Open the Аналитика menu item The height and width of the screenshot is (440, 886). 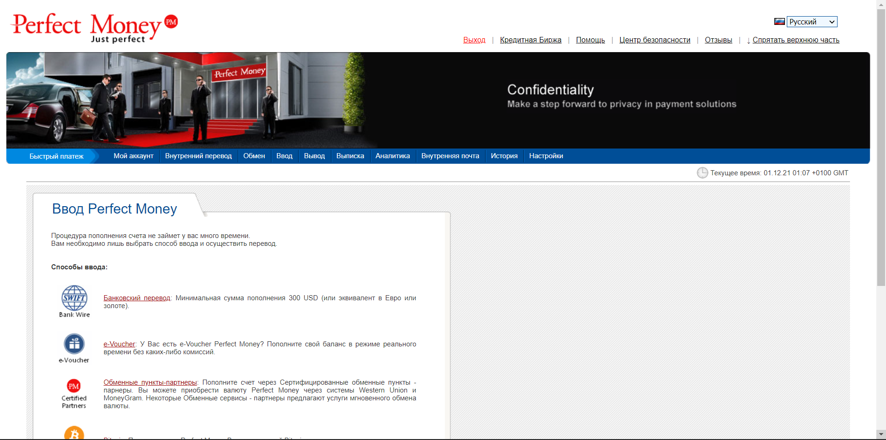tap(393, 156)
